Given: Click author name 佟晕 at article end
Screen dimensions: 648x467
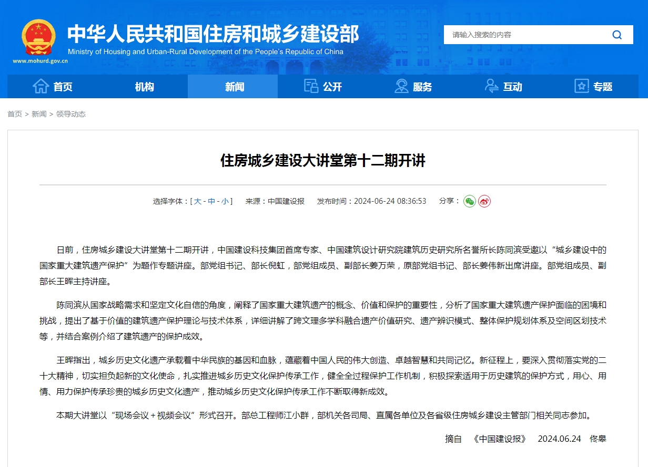Looking at the screenshot, I should (598, 438).
